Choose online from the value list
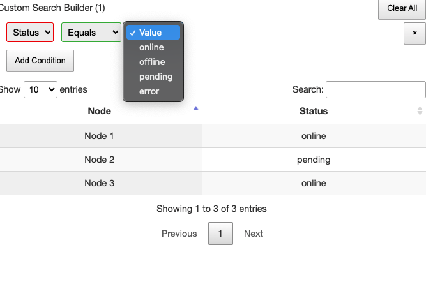This screenshot has height=305, width=426. [x=153, y=47]
